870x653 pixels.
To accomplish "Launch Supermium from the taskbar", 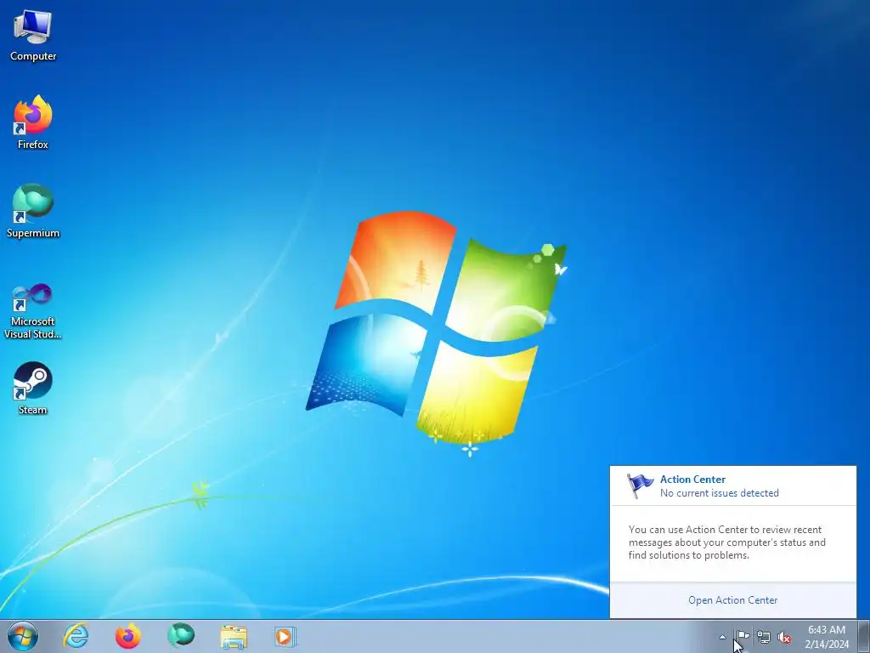I will 181,636.
